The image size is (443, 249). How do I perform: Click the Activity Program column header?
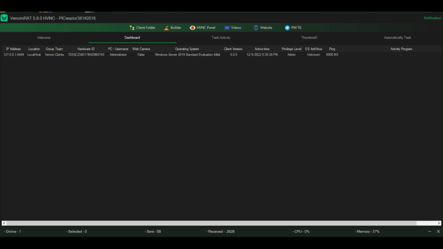coord(401,49)
